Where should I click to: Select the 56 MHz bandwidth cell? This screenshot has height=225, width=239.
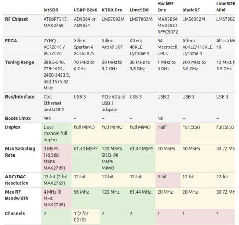click(86, 198)
